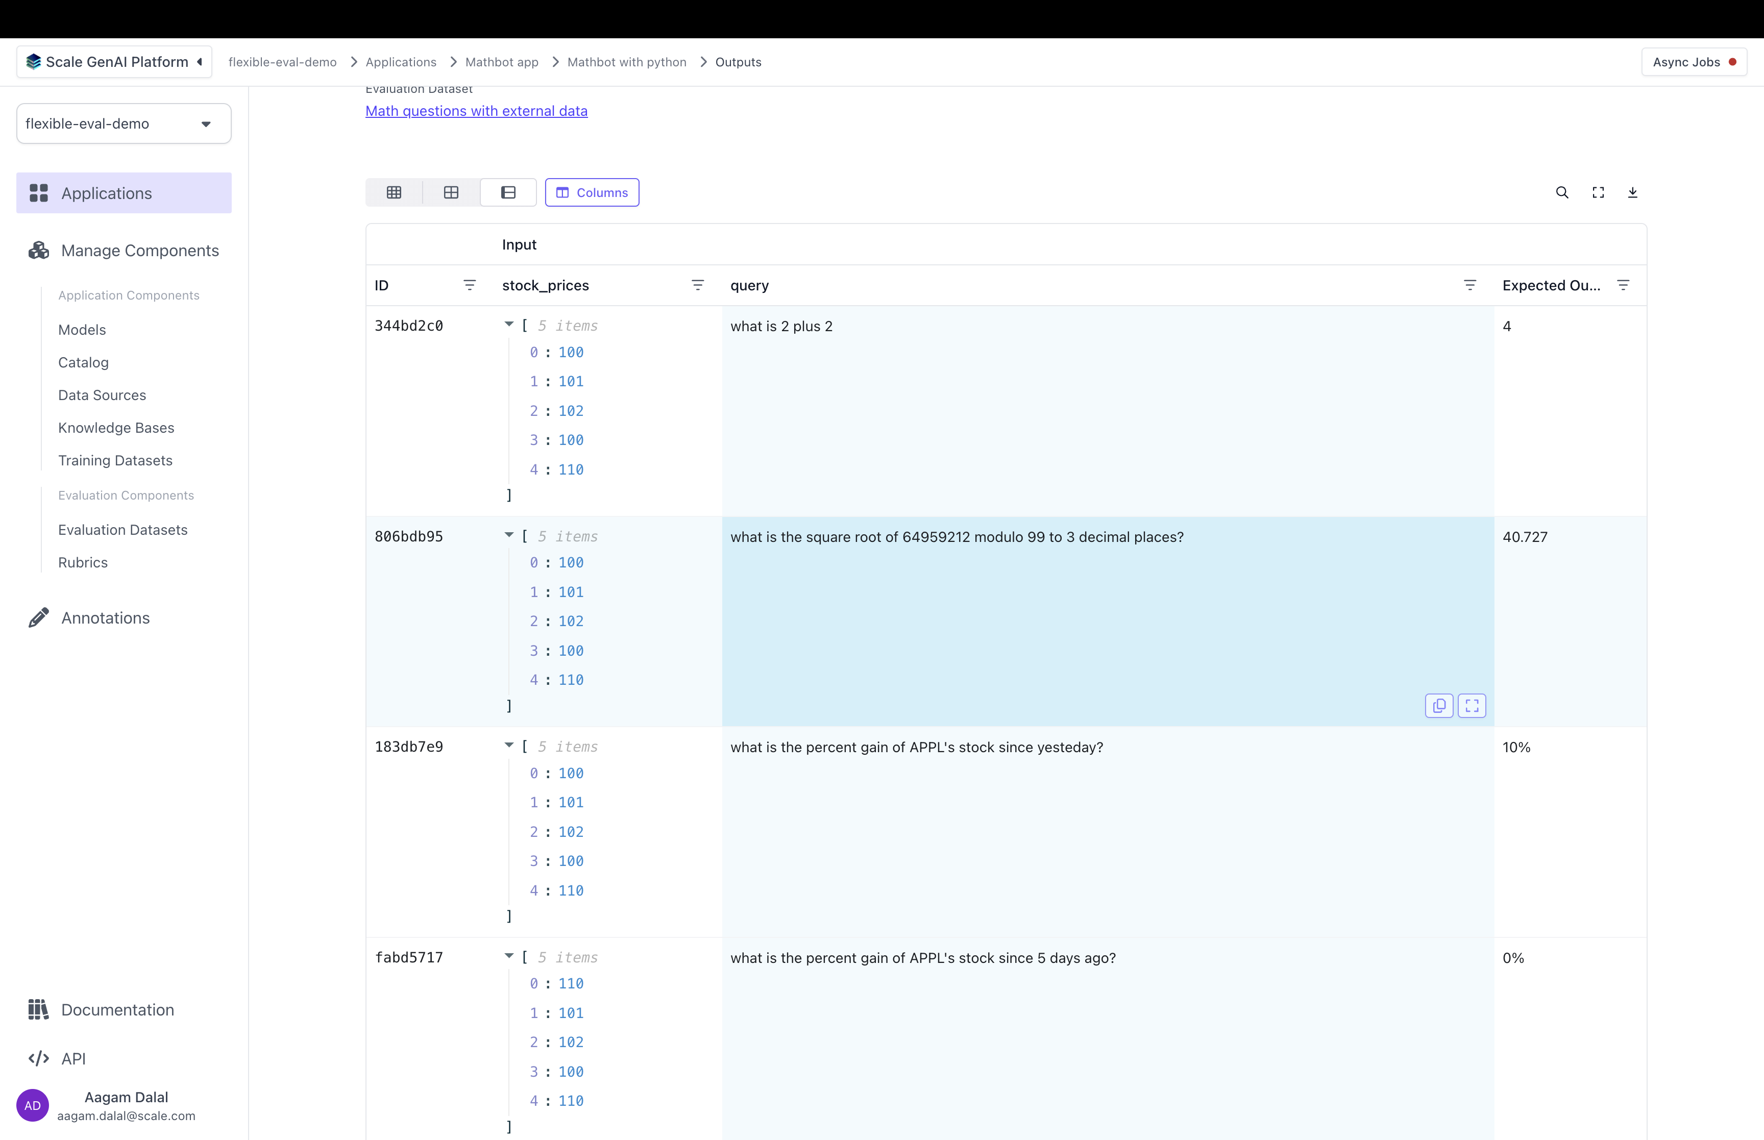Click the download icon above the table
Screen dimensions: 1764x1140
coord(1632,192)
